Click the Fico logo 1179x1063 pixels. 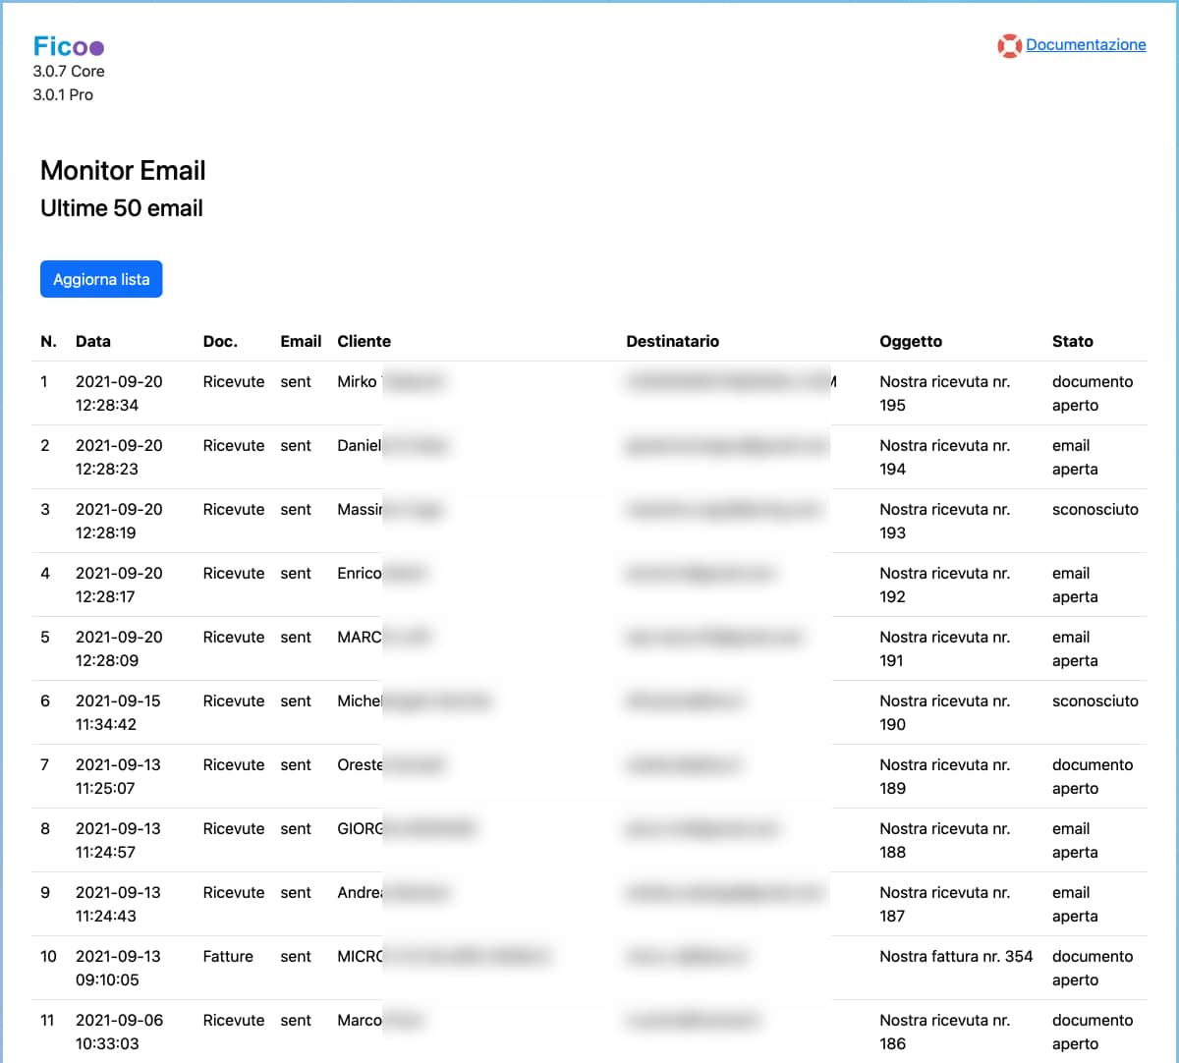click(68, 46)
